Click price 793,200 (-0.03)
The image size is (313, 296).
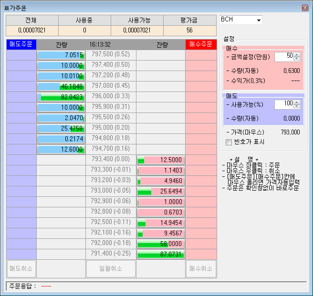tap(111, 180)
